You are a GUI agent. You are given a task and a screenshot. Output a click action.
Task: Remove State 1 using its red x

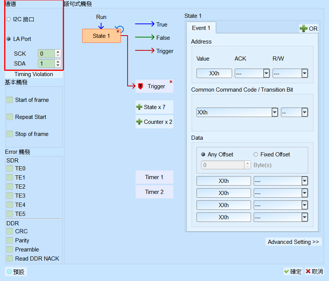[118, 31]
